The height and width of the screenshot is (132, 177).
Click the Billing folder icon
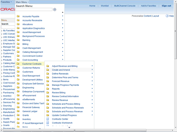(18, 44)
